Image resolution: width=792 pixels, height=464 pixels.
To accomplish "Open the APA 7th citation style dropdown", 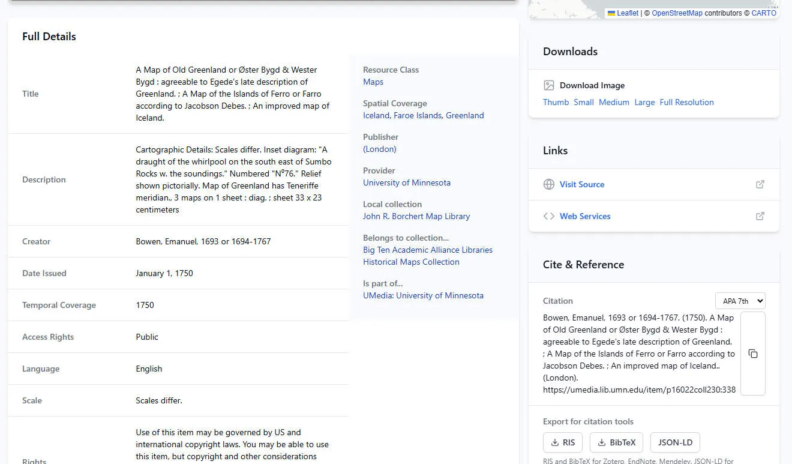I will (x=740, y=301).
